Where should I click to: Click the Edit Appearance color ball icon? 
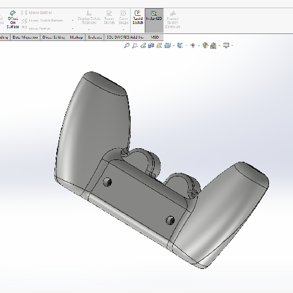(205, 46)
